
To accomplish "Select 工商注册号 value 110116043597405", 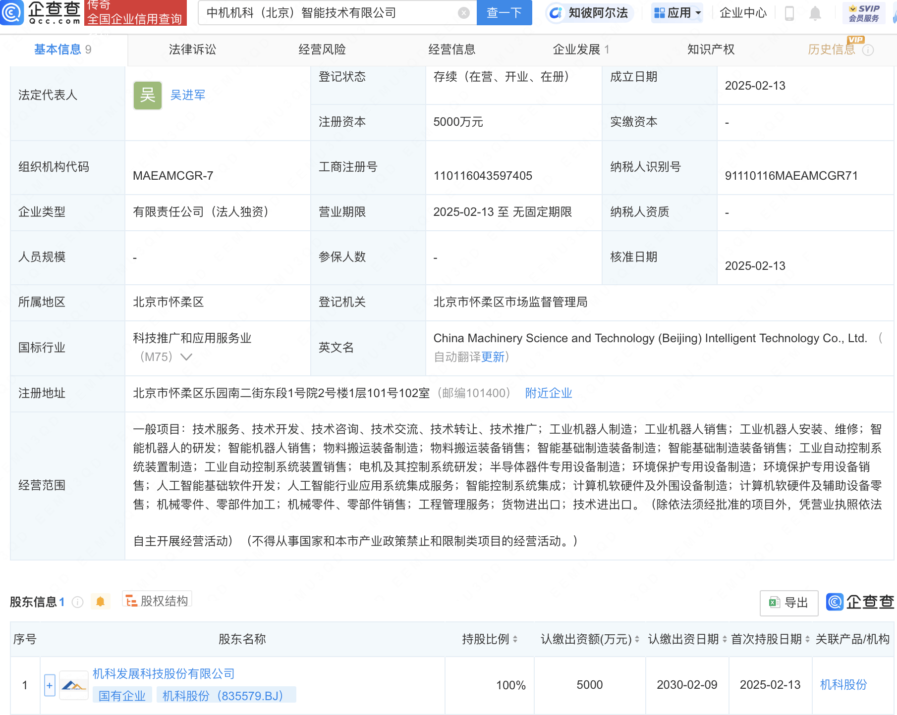I will point(483,176).
